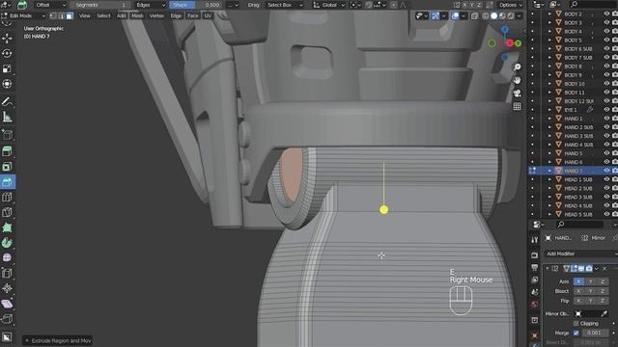Select the Smooth vertices tool
This screenshot has width=618, height=347.
tap(7, 258)
